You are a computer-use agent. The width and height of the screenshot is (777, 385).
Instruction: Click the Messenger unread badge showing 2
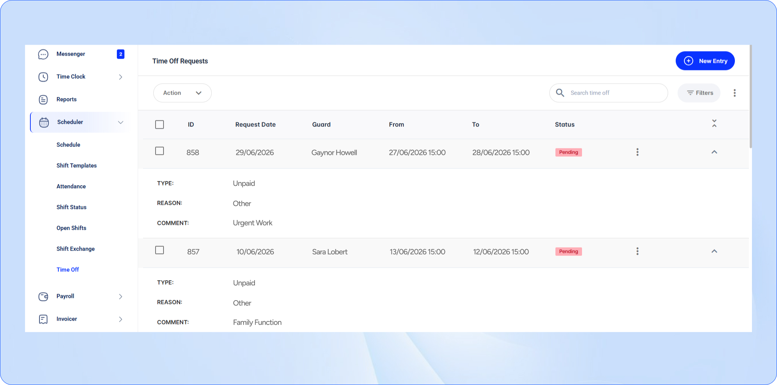coord(121,54)
